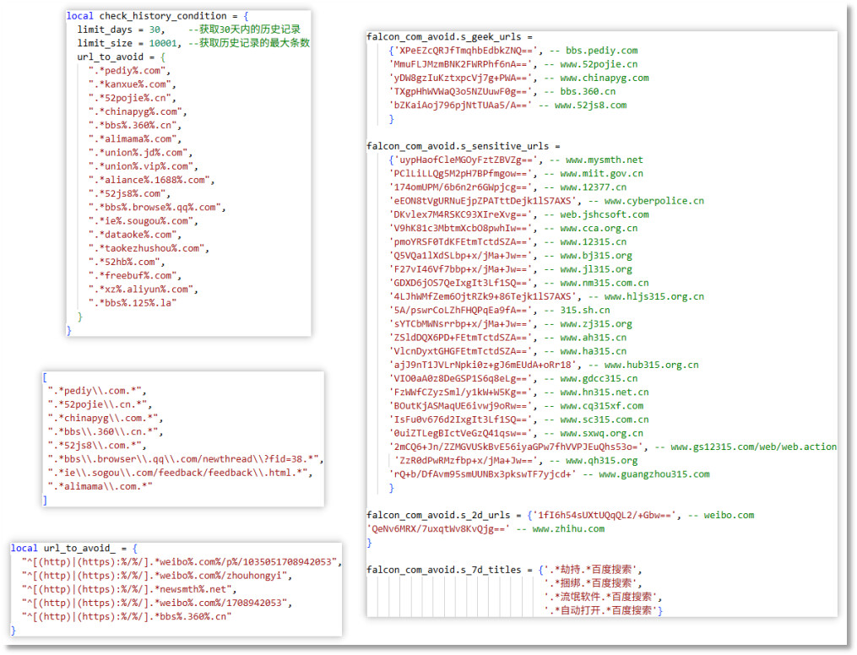
Task: Click the limit_size value 10001
Action: point(163,43)
